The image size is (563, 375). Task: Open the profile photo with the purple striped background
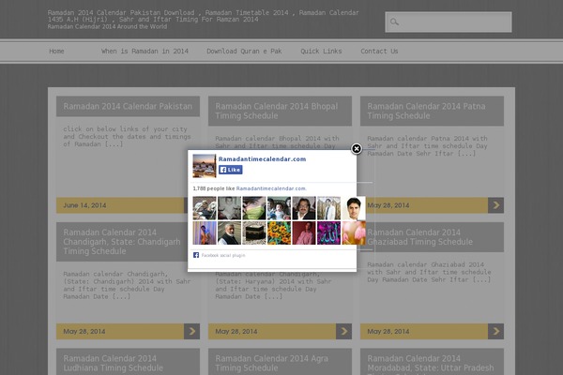[x=205, y=232]
